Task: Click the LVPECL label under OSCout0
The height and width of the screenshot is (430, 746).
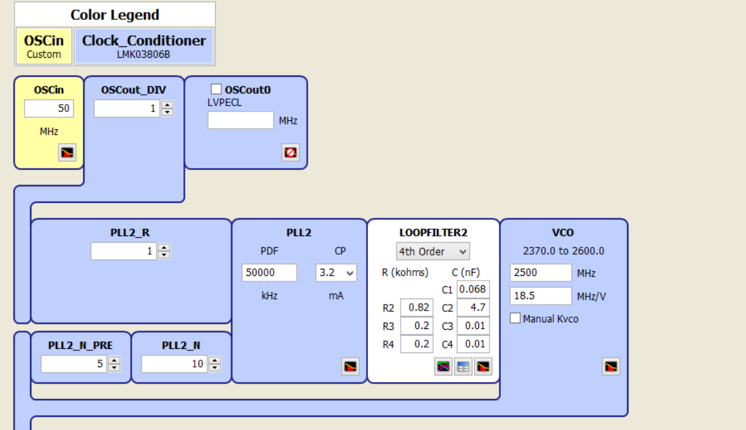Action: click(x=225, y=103)
